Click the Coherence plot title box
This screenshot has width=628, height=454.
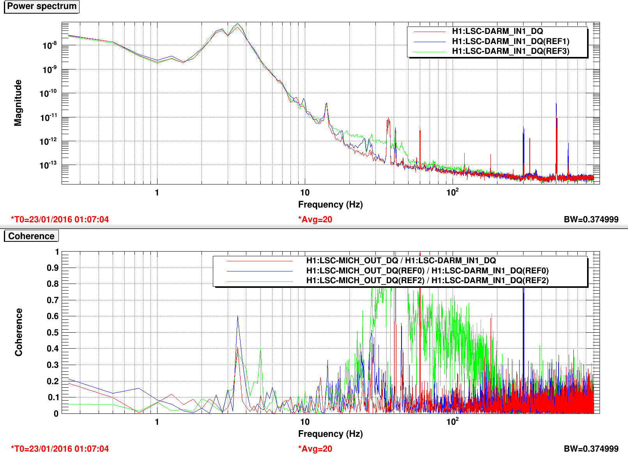(31, 236)
